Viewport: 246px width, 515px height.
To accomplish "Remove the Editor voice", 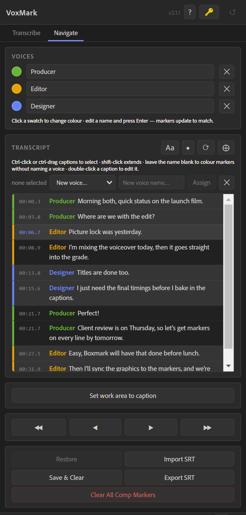I will [x=227, y=89].
